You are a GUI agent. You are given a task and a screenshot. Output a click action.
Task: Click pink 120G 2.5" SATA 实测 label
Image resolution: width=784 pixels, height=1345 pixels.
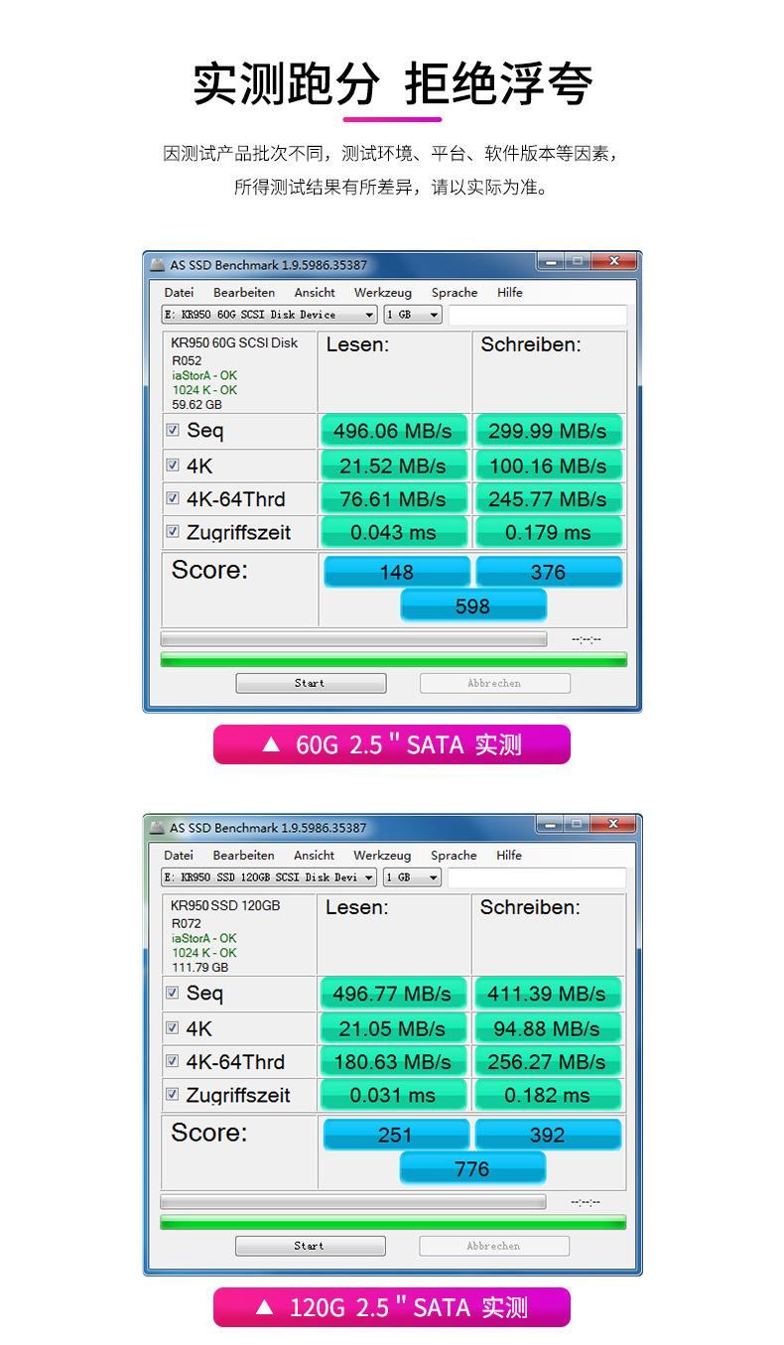(x=392, y=1307)
